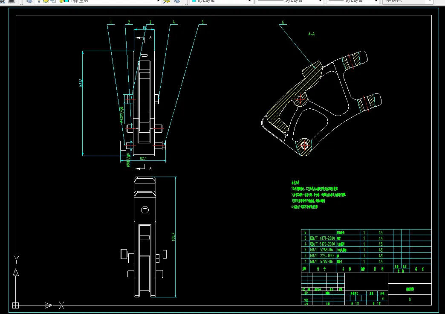Click part balloon number 6 leader label
The height and width of the screenshot is (314, 445).
[283, 23]
